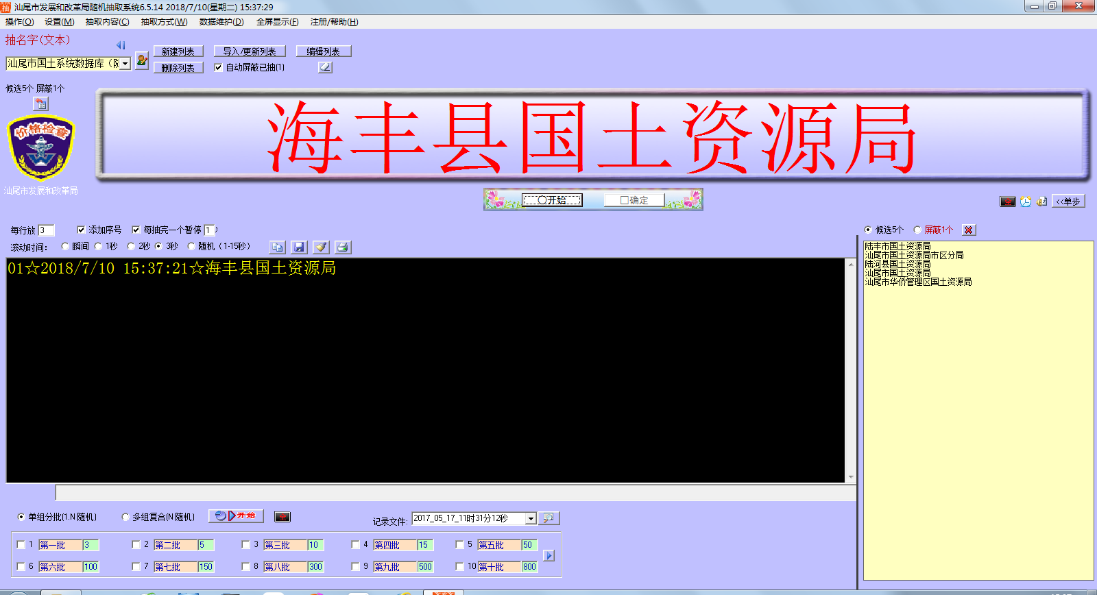The height and width of the screenshot is (595, 1097).
Task: Click the 导入/更新列表 button
Action: pyautogui.click(x=250, y=51)
